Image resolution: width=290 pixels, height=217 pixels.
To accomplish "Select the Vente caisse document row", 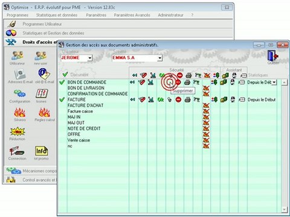I will click(79, 140).
